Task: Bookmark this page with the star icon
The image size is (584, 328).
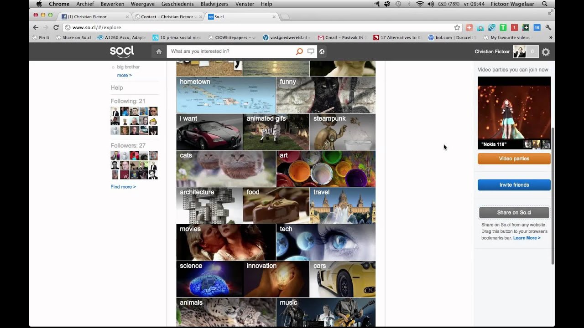Action: click(457, 27)
